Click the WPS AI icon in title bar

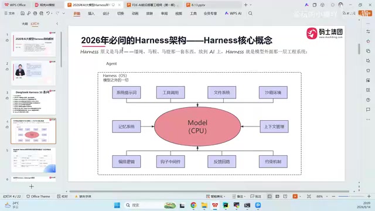[306, 5]
